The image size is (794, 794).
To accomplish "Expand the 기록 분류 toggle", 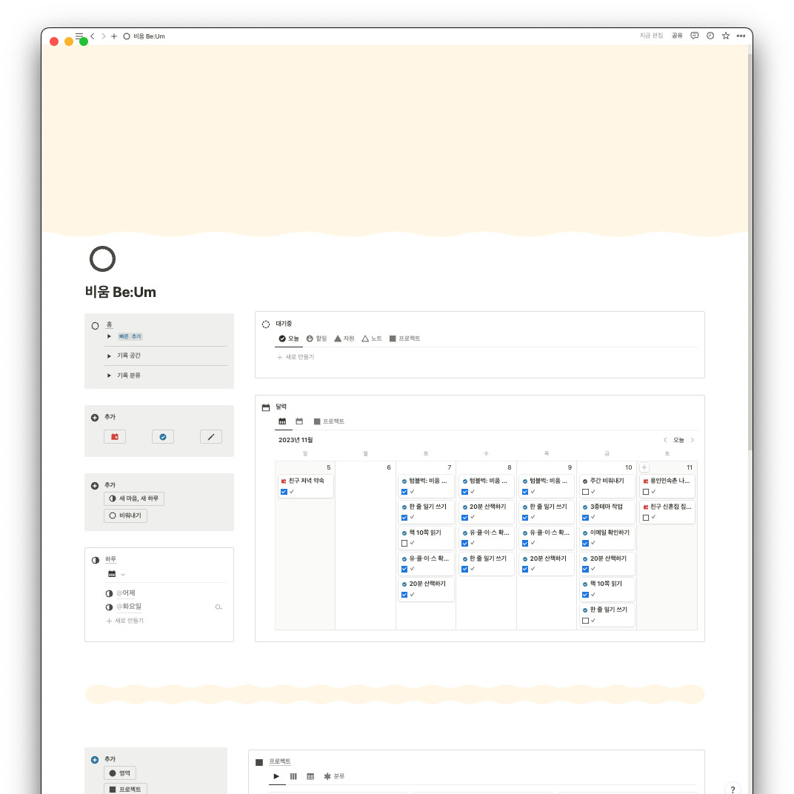I will click(x=109, y=376).
